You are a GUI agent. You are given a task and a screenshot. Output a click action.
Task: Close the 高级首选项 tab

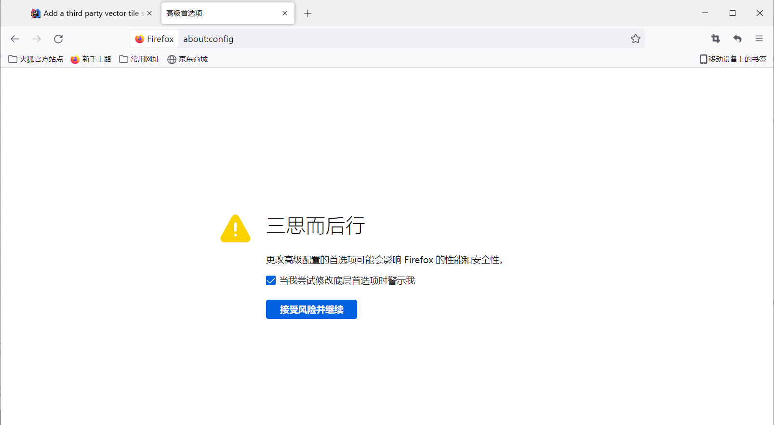pyautogui.click(x=285, y=13)
